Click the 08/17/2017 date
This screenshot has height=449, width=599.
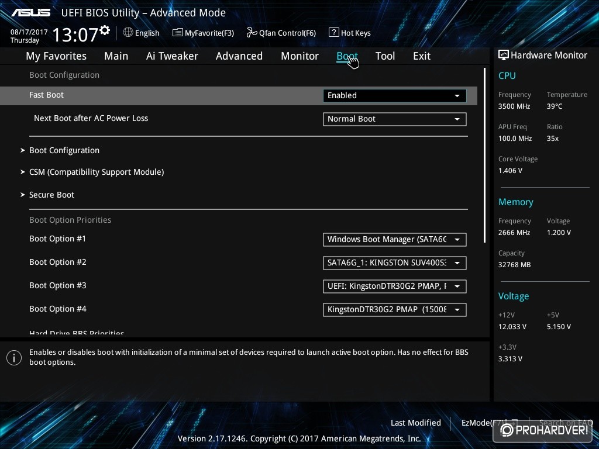(29, 32)
